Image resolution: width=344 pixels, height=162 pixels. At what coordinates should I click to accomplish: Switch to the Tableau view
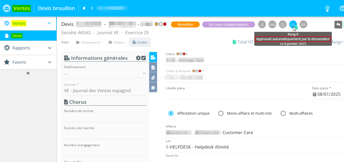click(116, 42)
